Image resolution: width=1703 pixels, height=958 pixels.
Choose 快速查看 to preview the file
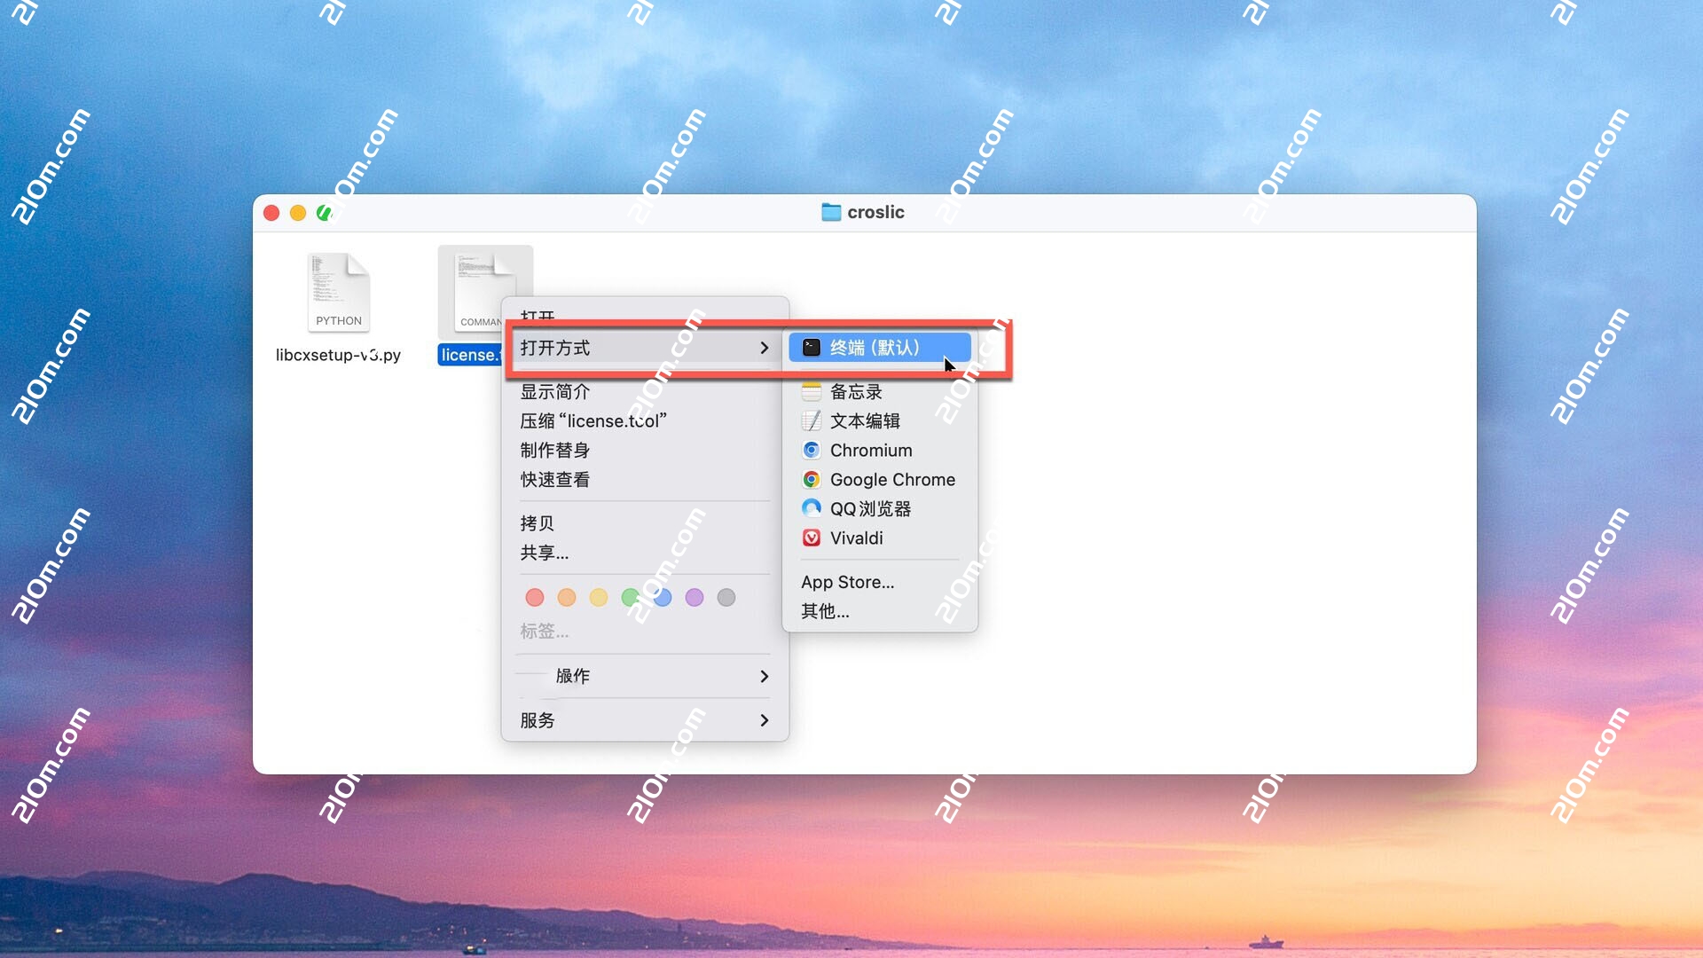pyautogui.click(x=554, y=479)
